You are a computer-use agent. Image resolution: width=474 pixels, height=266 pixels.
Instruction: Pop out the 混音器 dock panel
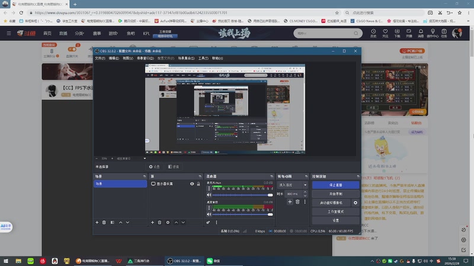pos(272,176)
